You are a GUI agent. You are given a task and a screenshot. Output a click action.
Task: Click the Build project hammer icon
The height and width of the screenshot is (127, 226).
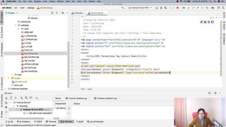pyautogui.click(x=123, y=8)
